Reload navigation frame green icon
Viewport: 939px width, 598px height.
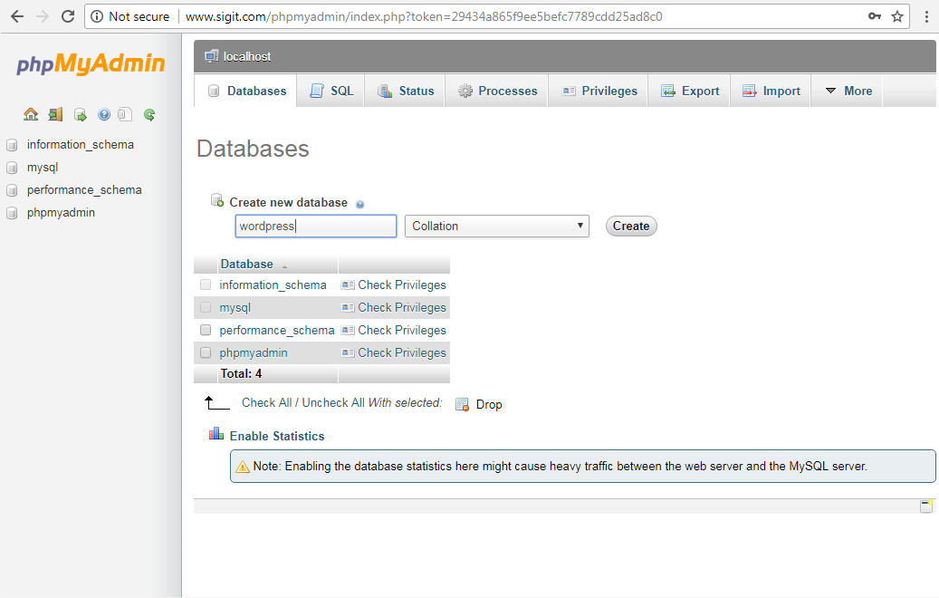coord(149,114)
